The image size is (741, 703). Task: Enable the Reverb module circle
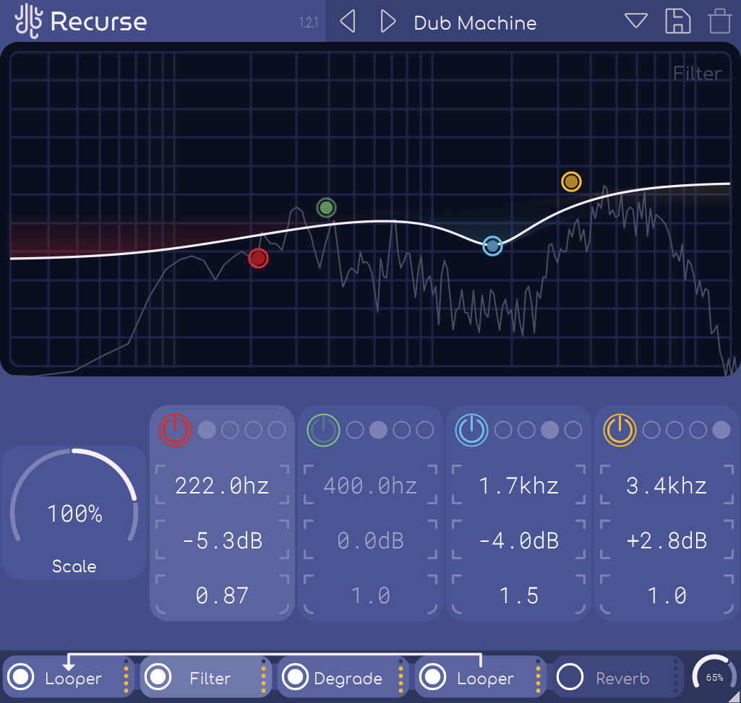[570, 676]
